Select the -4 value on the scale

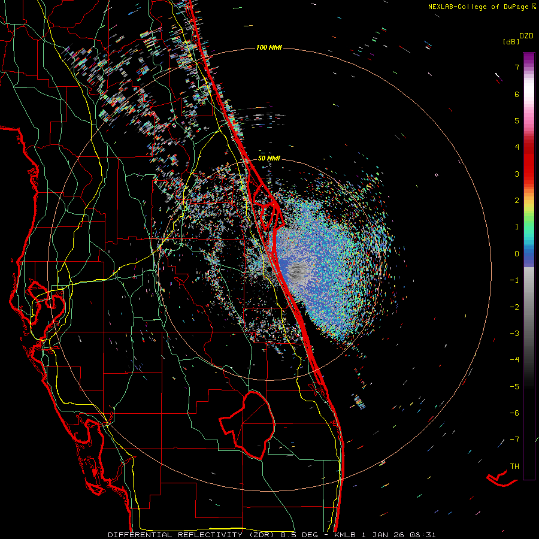point(514,360)
